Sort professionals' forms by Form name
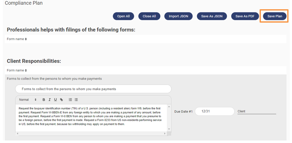292x143 pixels. [x=17, y=39]
